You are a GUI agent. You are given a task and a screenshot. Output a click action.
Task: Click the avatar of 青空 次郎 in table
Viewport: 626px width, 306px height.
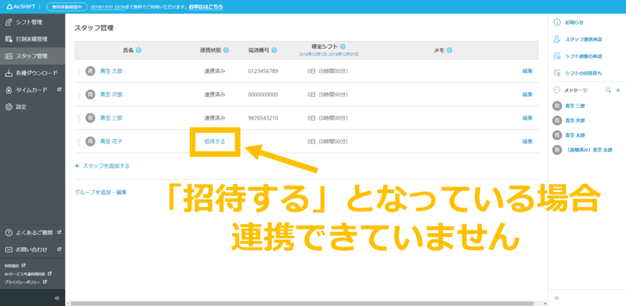pyautogui.click(x=91, y=94)
